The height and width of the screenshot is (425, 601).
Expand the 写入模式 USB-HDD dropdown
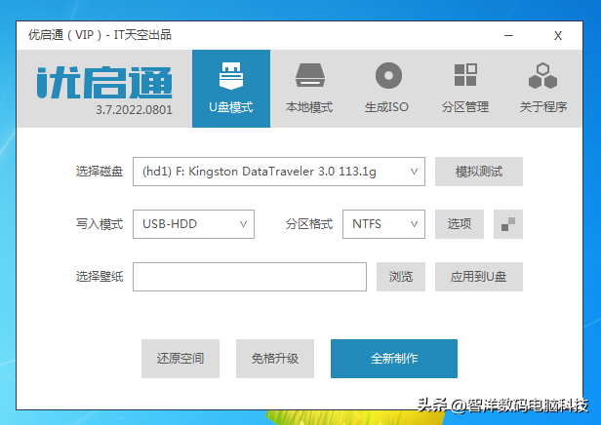coord(193,224)
